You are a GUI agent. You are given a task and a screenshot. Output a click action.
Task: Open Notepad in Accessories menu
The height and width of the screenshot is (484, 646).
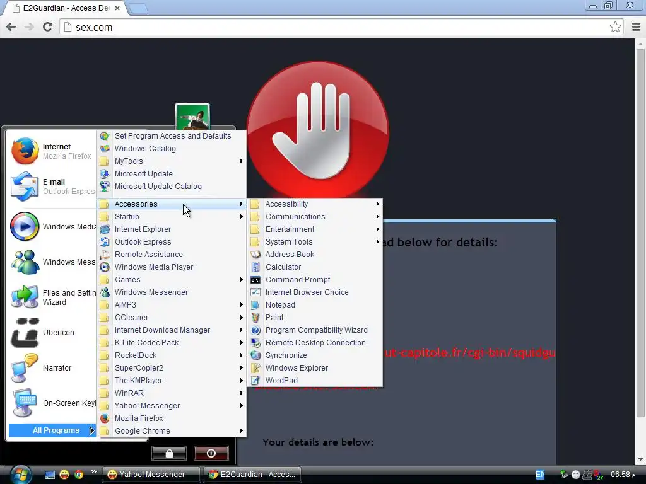click(x=315, y=305)
